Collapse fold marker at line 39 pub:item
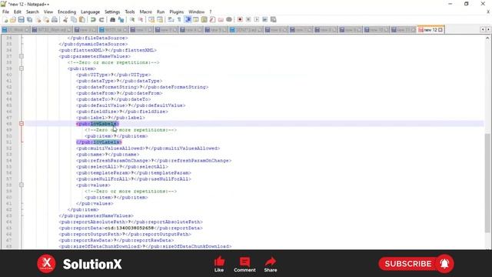This screenshot has height=277, width=492. click(22, 68)
